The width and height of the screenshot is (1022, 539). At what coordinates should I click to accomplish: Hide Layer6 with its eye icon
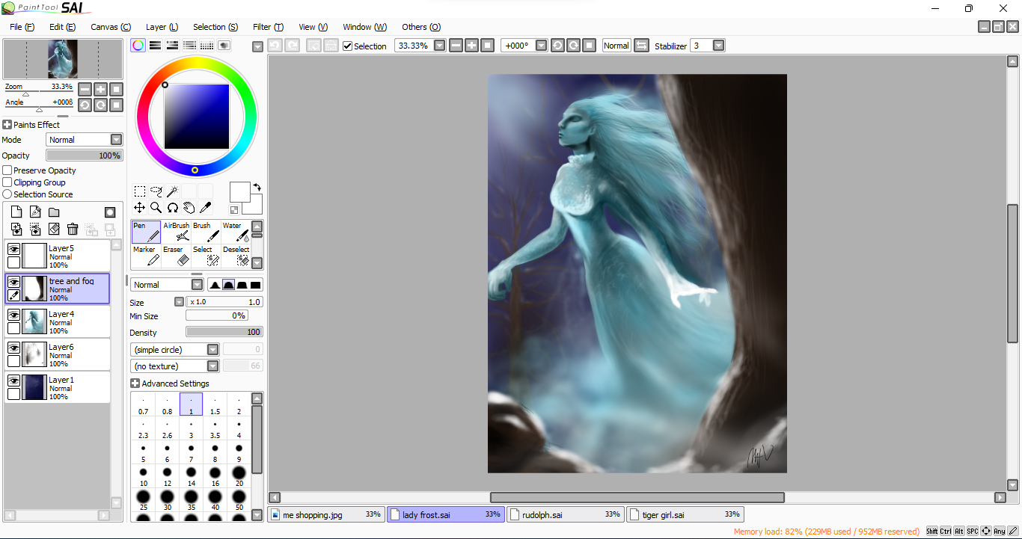[x=13, y=348]
